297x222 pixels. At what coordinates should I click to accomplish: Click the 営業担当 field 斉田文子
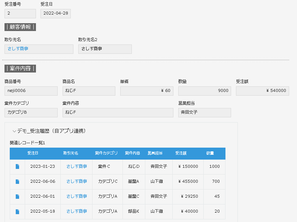point(204,112)
